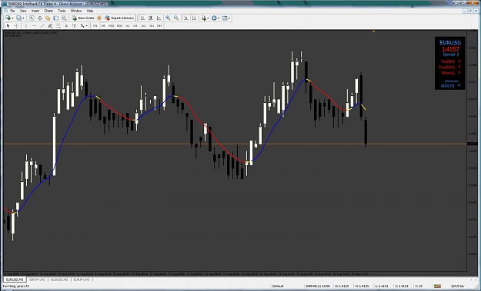This screenshot has height=291, width=481.
Task: Set timeframe to MN
Action: coord(159,25)
